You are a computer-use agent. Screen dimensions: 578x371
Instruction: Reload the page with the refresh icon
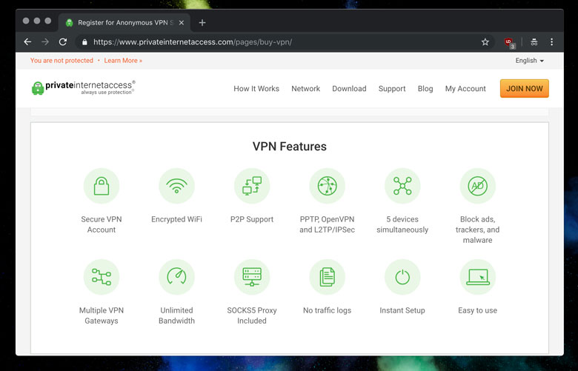63,42
